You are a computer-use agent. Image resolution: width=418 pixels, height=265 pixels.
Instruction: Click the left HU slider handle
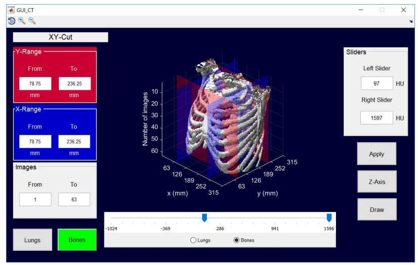(x=204, y=217)
